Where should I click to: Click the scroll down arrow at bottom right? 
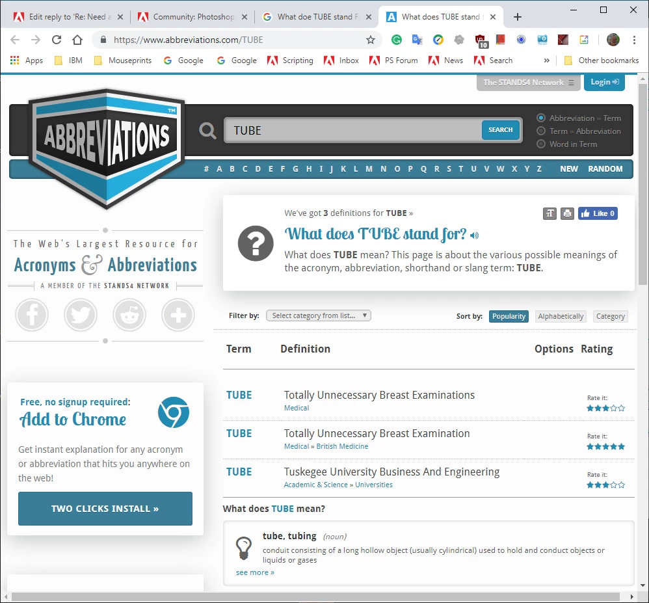pos(642,585)
